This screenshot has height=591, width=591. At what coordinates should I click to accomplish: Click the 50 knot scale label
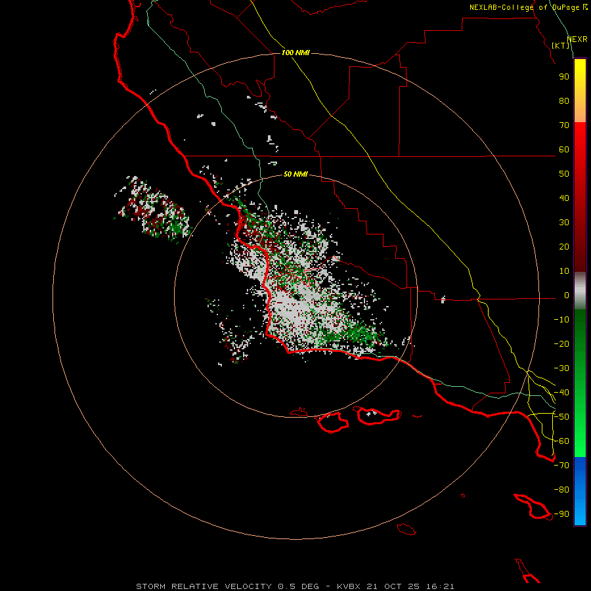(564, 174)
